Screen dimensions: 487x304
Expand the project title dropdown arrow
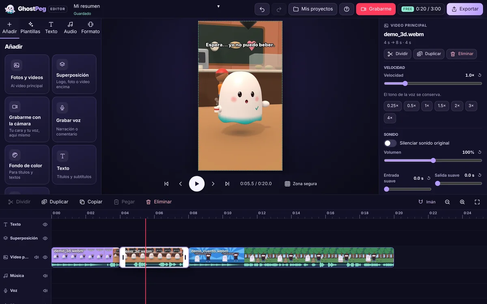tap(218, 6)
